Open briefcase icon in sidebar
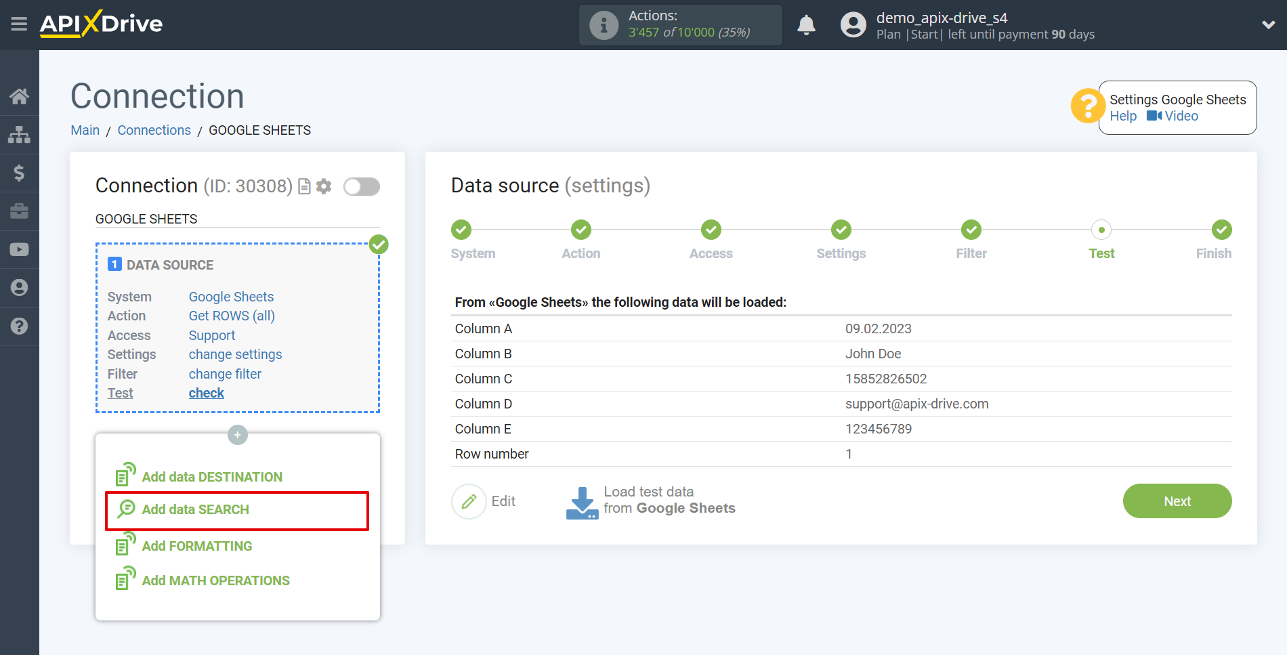Screen dimensions: 1287x655 coord(19,211)
